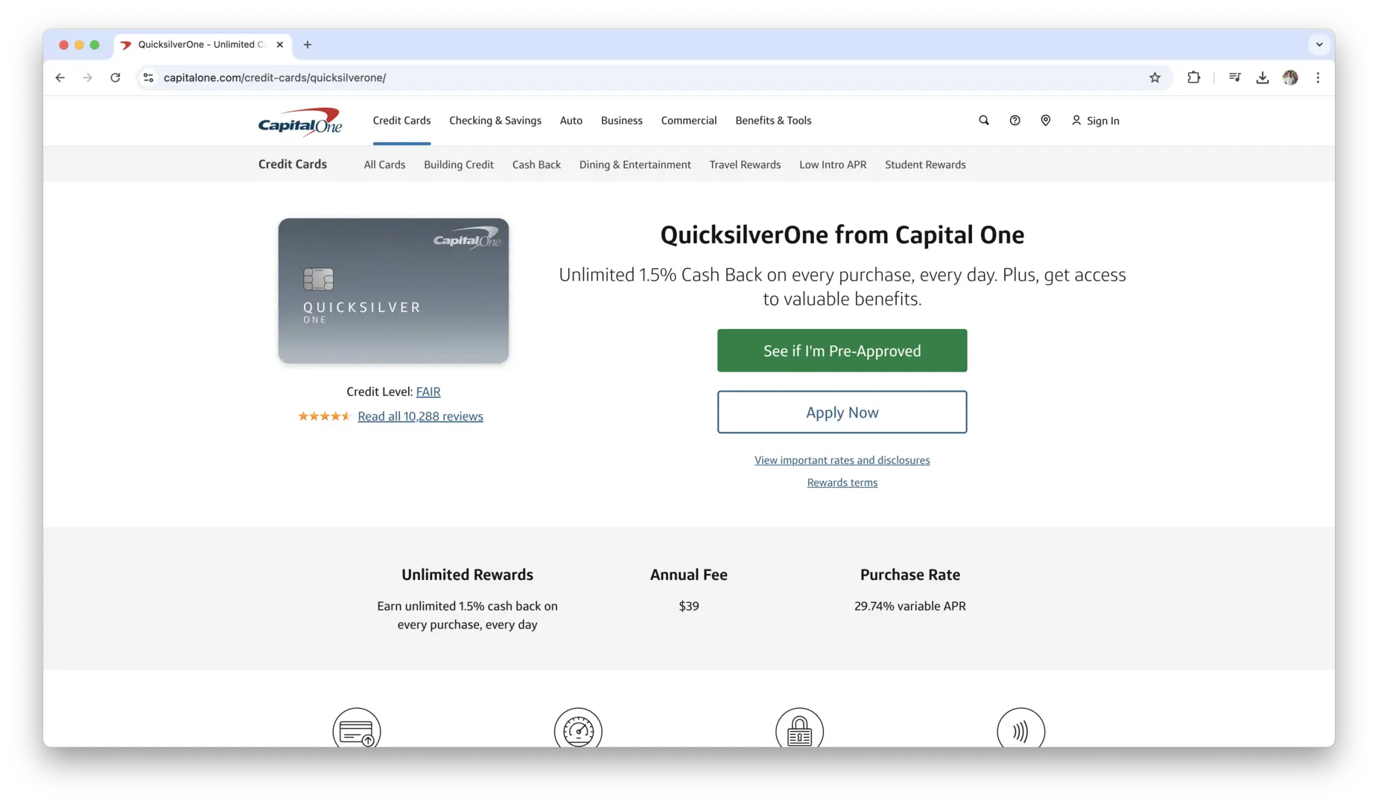View Travel Rewards cards

[745, 165]
